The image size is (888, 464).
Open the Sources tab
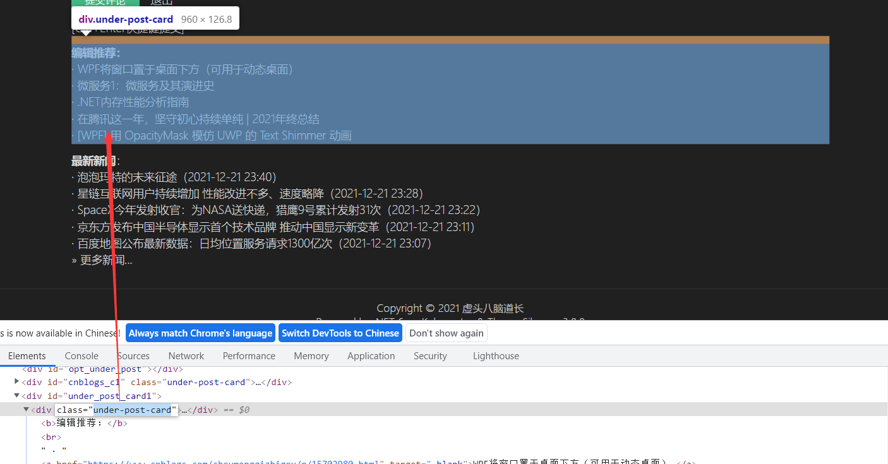click(133, 356)
